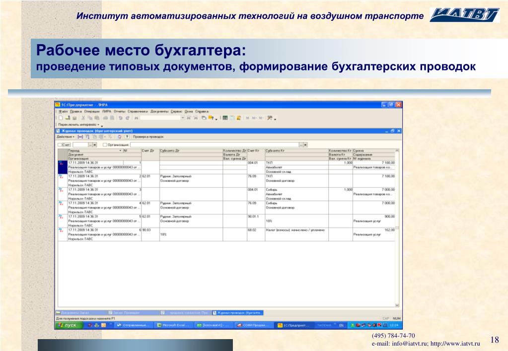Viewport: 508px width, 351px height.
Task: Click the Проверка проводок button
Action: tap(148, 137)
